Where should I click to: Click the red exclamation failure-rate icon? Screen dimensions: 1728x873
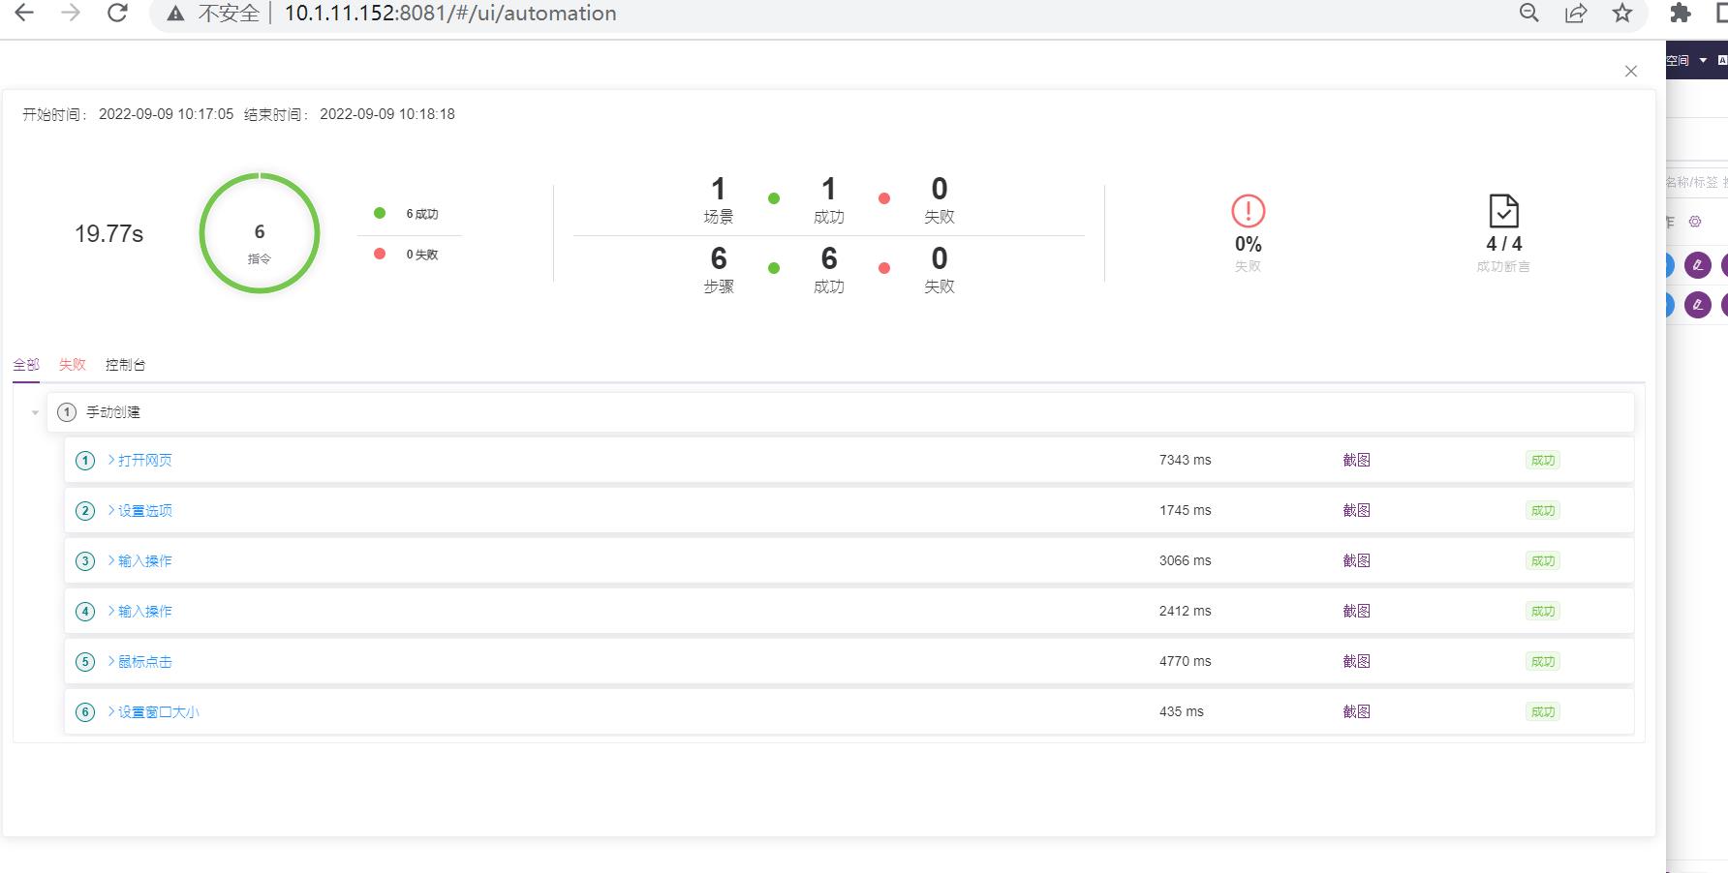pos(1249,211)
